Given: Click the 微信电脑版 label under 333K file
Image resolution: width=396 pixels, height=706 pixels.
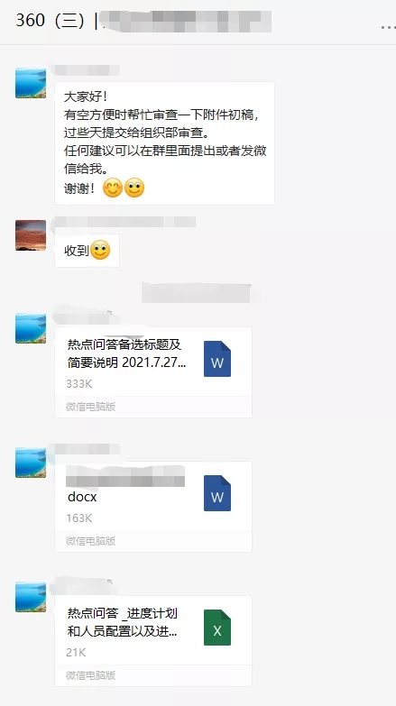Looking at the screenshot, I should click(x=90, y=407).
